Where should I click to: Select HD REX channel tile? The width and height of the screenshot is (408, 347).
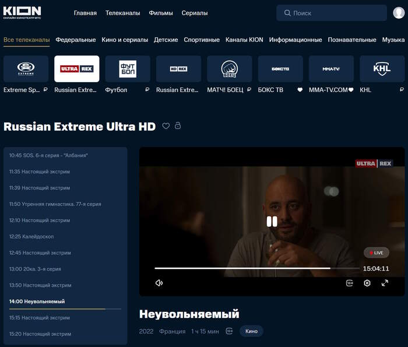pyautogui.click(x=178, y=69)
